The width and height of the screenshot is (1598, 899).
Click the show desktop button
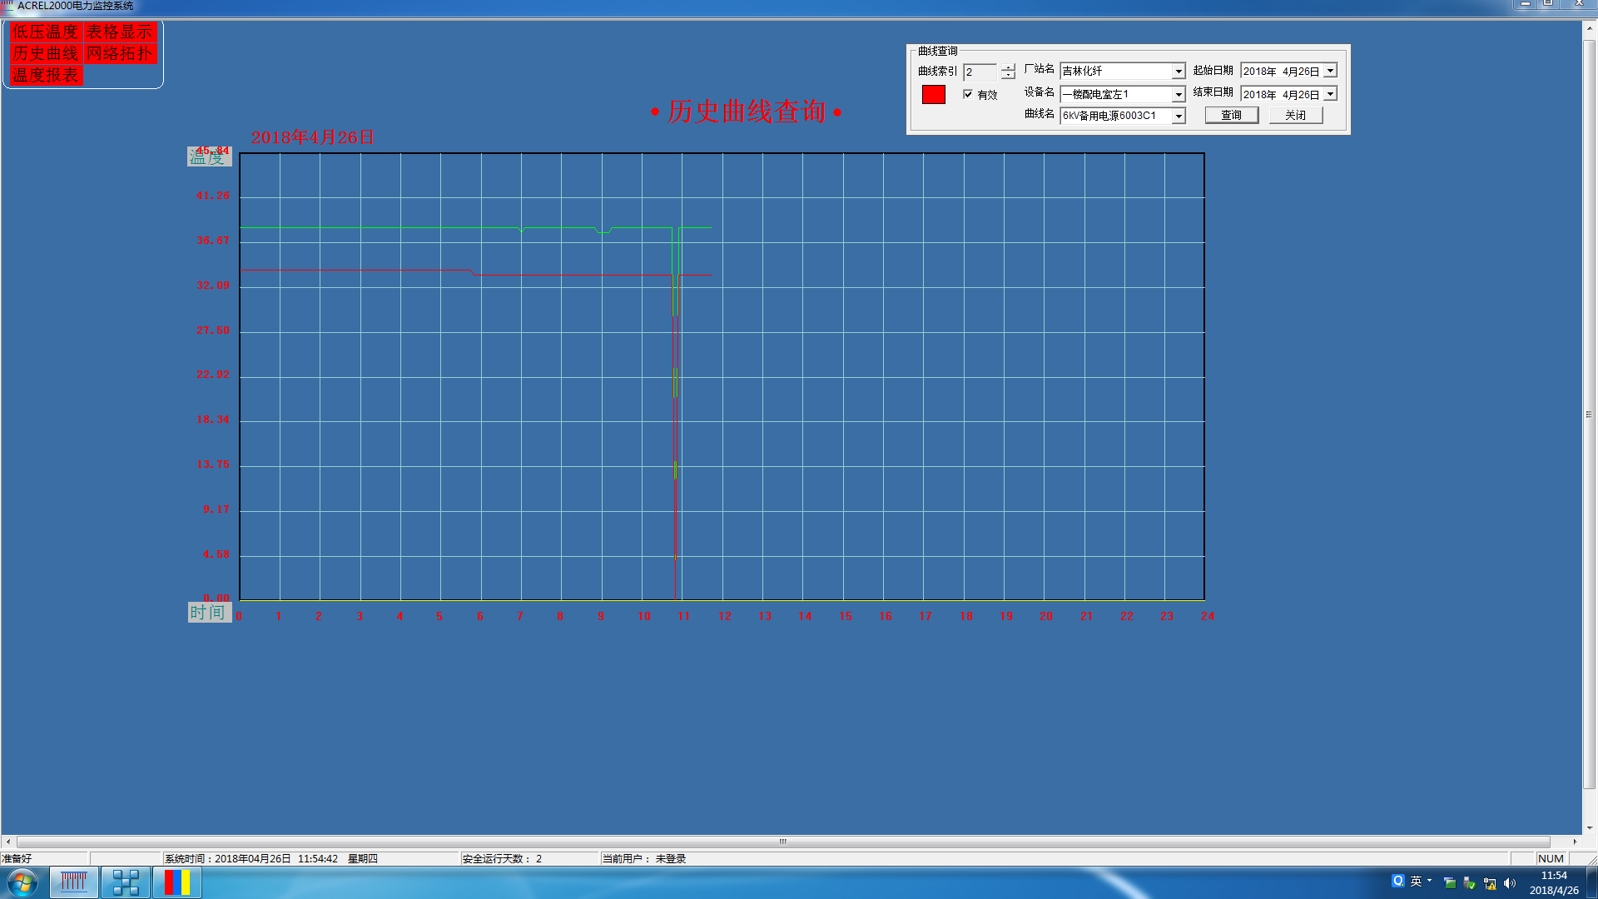[1591, 882]
